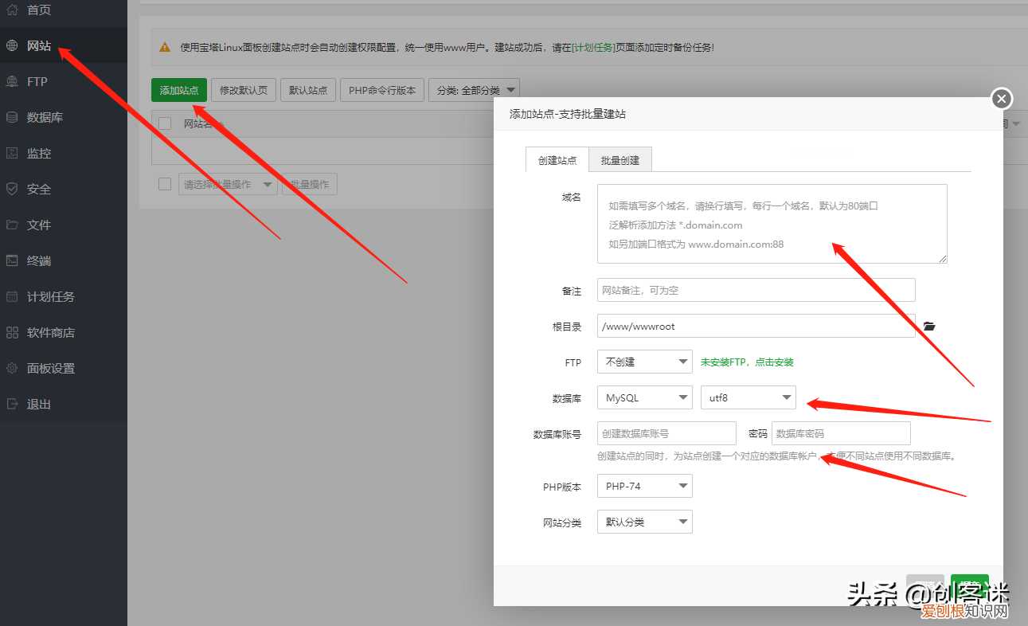Go to the 安全 security section
This screenshot has height=626, width=1028.
[36, 189]
